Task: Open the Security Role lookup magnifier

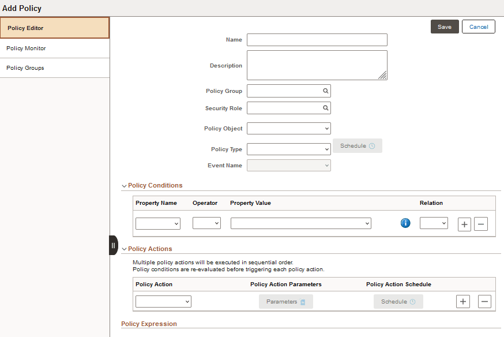Action: (326, 108)
